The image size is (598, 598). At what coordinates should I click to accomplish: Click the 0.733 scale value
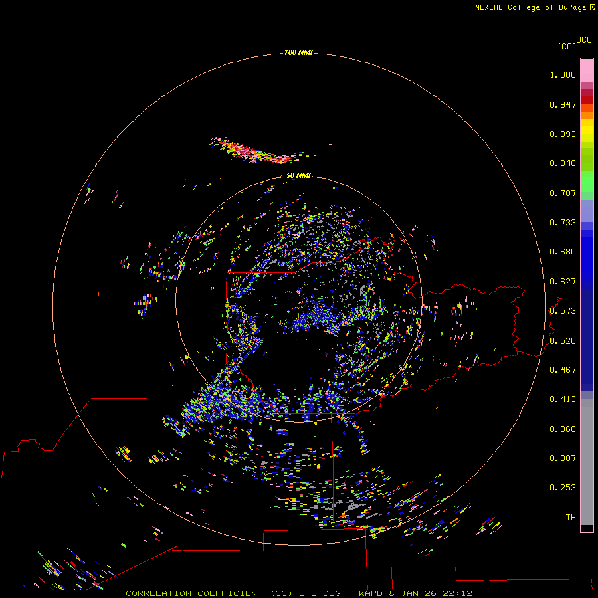pyautogui.click(x=563, y=223)
